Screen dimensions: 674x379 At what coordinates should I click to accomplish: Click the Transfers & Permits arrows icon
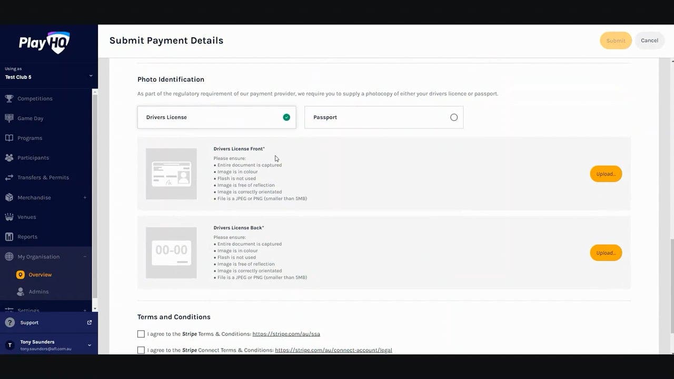pos(9,177)
